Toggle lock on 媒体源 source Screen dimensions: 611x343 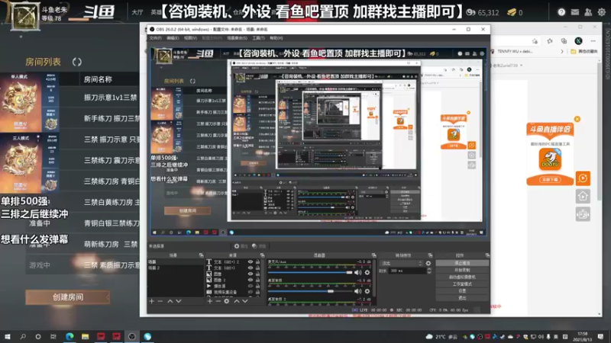tap(257, 286)
